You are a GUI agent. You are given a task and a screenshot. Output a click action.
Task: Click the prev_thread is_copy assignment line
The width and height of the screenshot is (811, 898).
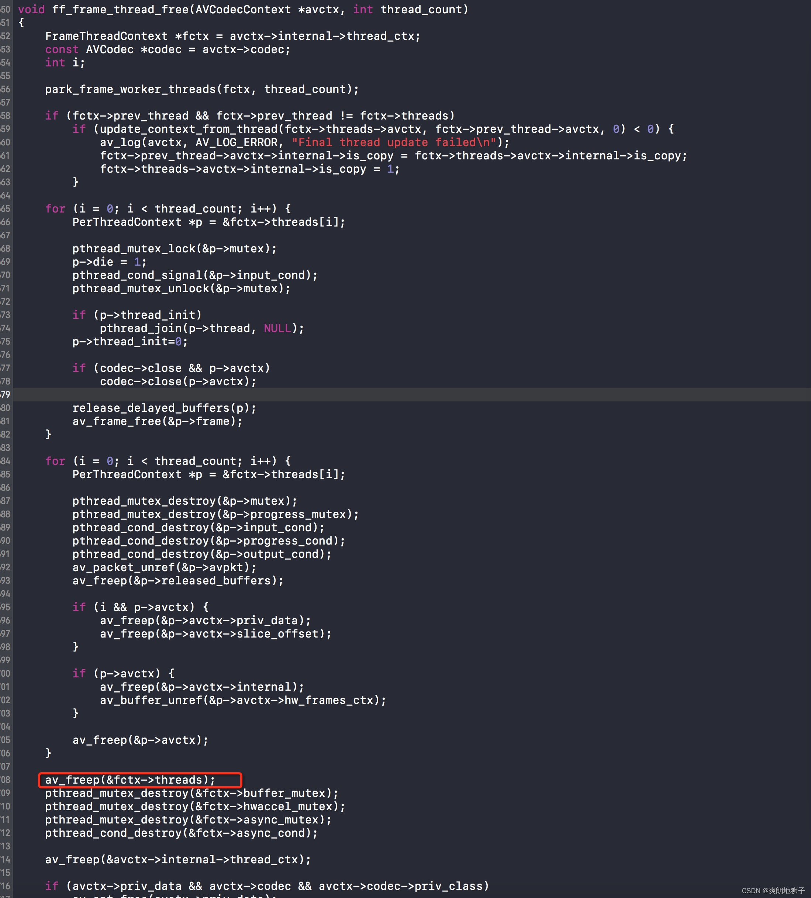pos(394,156)
